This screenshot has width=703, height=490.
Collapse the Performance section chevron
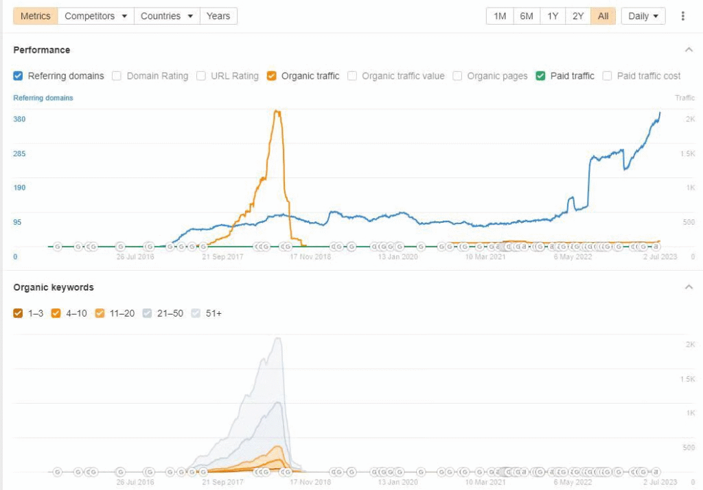689,50
